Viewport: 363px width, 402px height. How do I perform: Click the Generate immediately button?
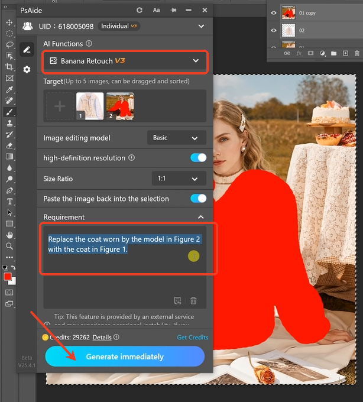pos(125,356)
